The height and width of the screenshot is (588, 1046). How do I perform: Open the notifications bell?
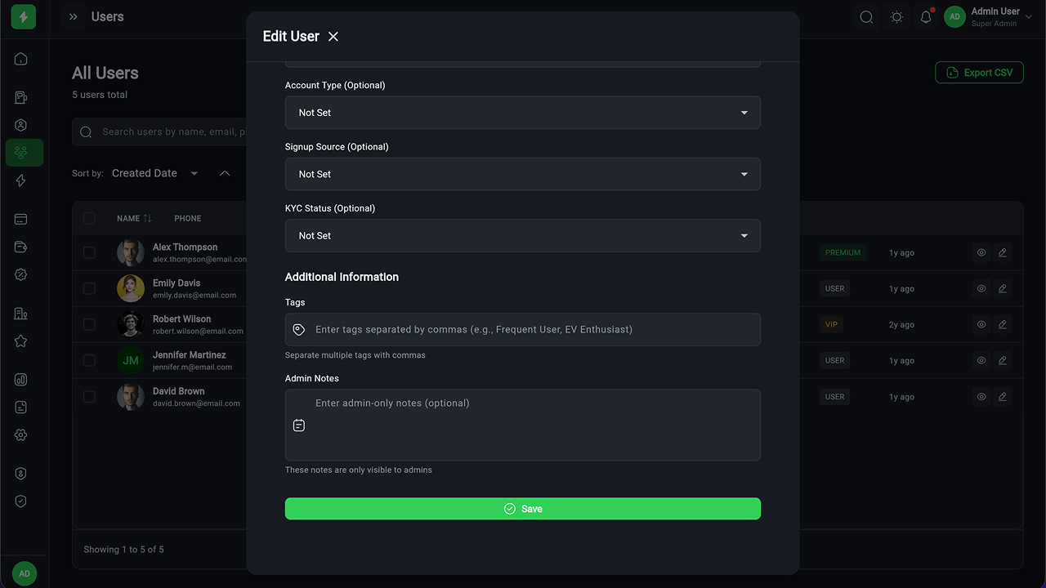pyautogui.click(x=926, y=17)
